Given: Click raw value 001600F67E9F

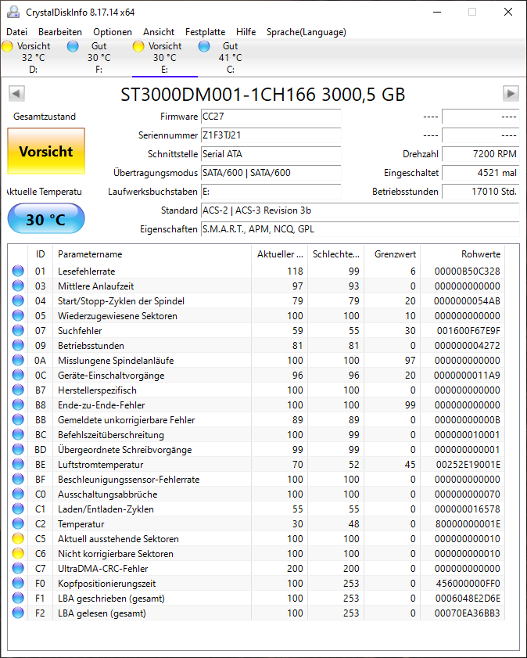Looking at the screenshot, I should [468, 331].
